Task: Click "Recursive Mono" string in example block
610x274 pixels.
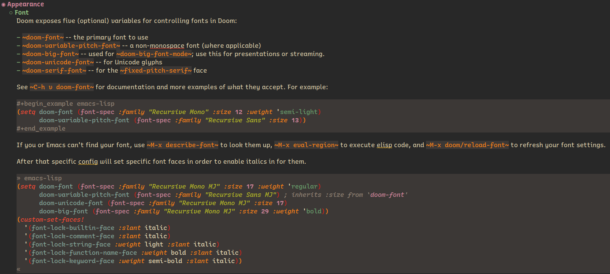Action: (179, 112)
